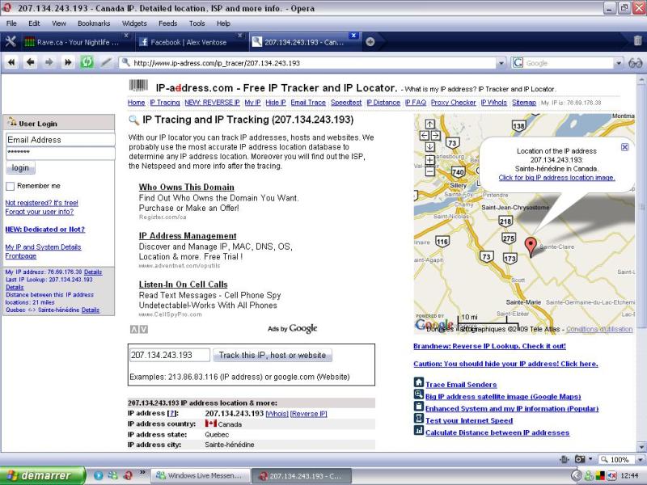Open the demarrer Start button
The width and height of the screenshot is (647, 485).
click(43, 475)
